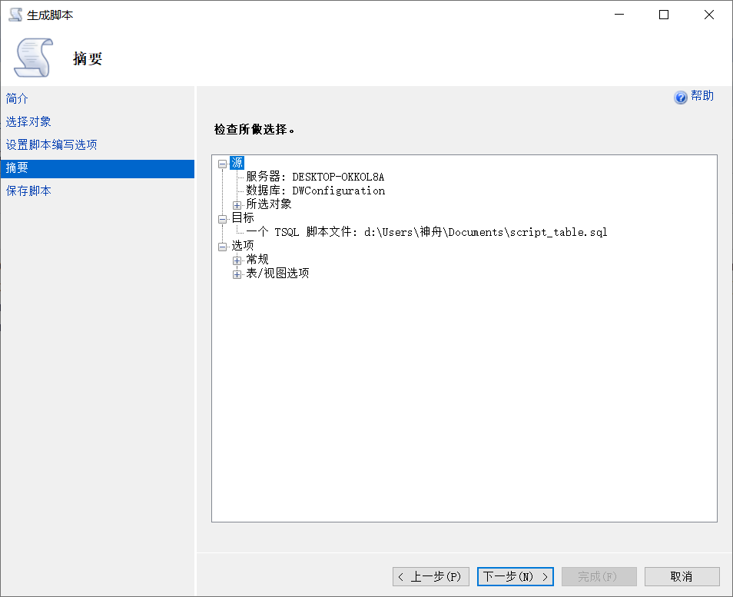Click the scroll icon in title bar
Screen dimensions: 733x597
[x=15, y=15]
